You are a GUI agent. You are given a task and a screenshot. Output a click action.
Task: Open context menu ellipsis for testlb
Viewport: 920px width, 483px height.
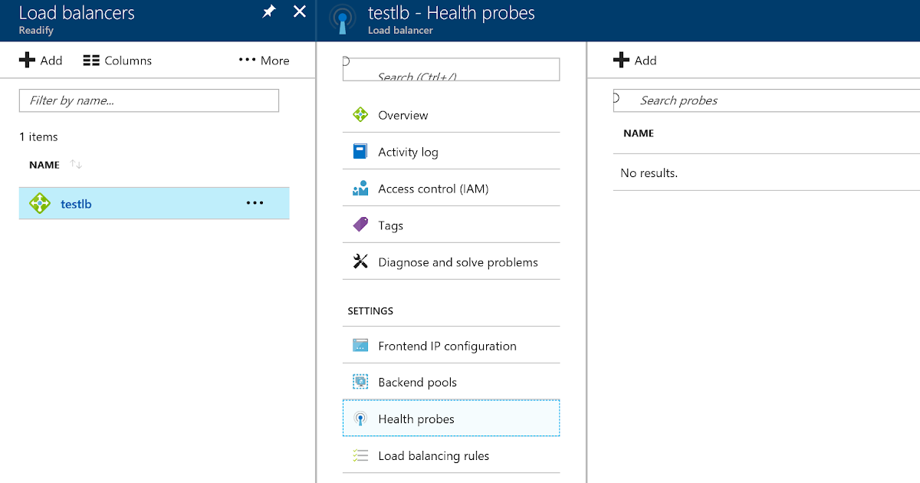click(255, 203)
